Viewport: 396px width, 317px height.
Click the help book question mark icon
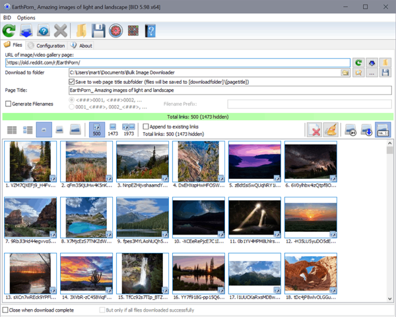(x=150, y=30)
